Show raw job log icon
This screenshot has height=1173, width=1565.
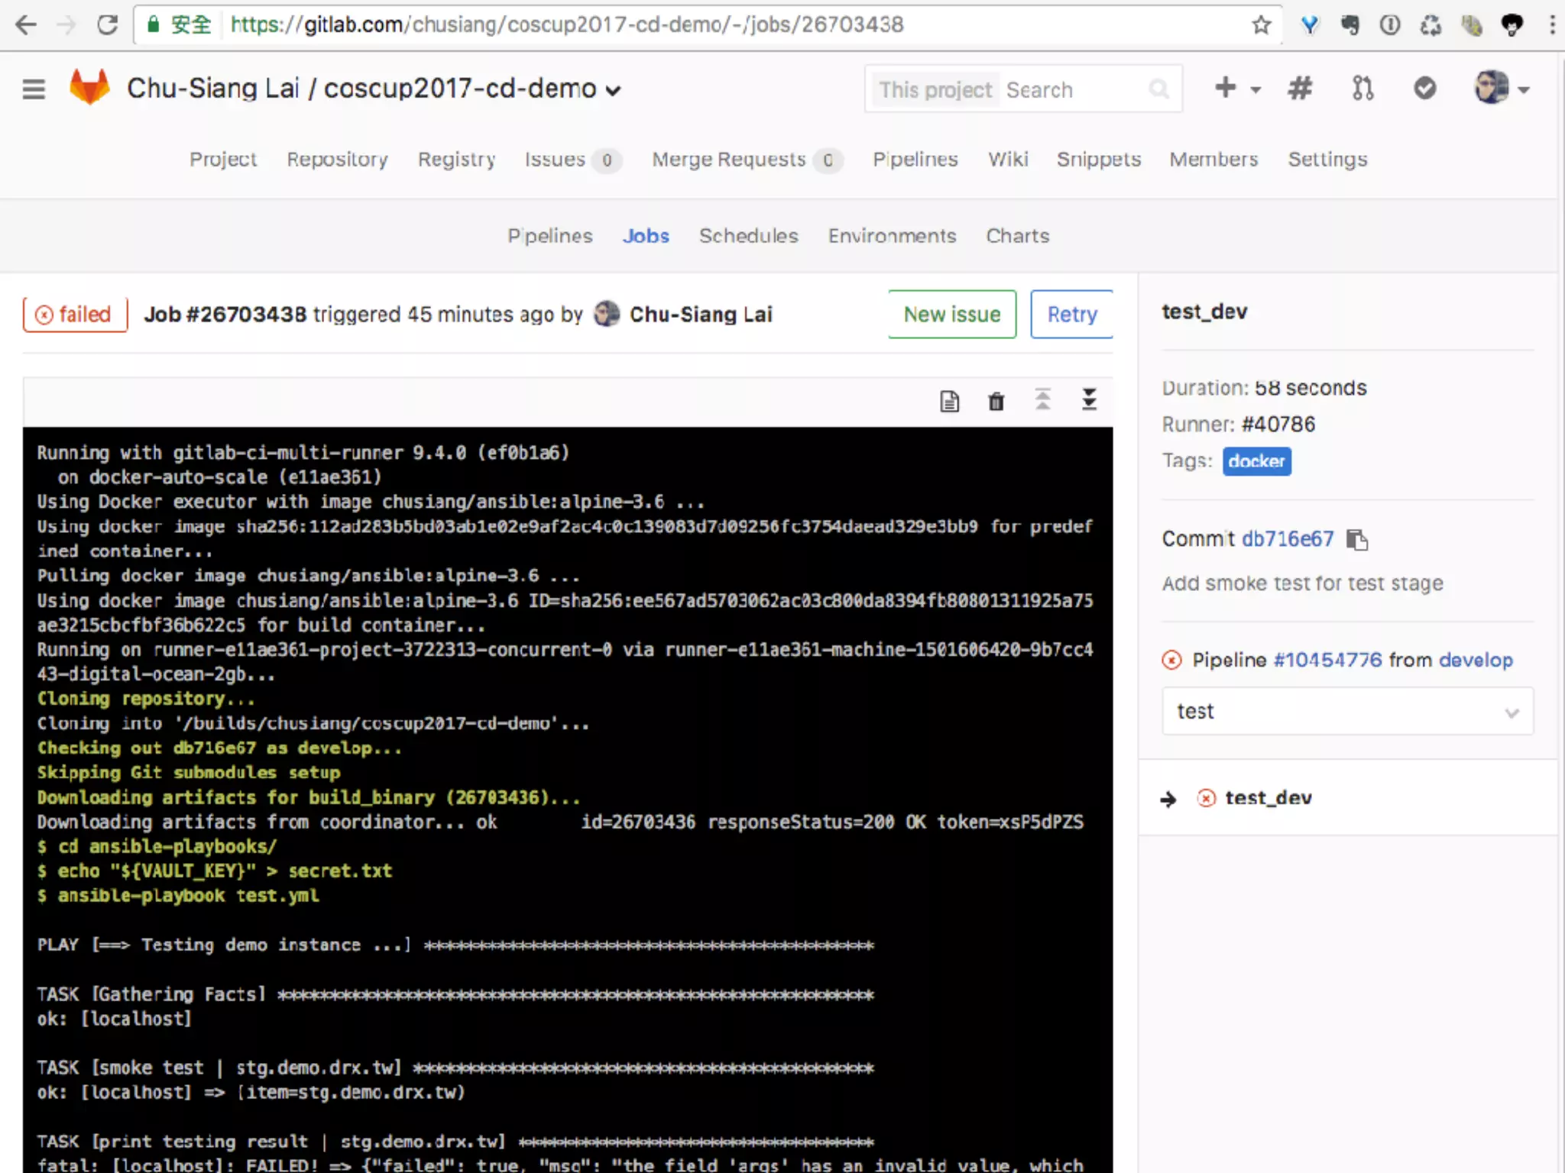pos(949,401)
